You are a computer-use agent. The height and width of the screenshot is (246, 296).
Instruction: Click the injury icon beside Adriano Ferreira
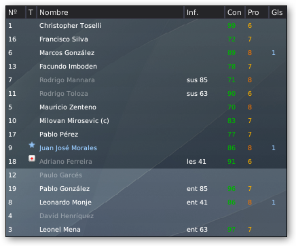tap(32, 158)
